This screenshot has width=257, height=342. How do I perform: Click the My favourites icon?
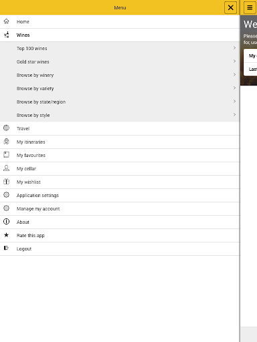[x=6, y=155]
